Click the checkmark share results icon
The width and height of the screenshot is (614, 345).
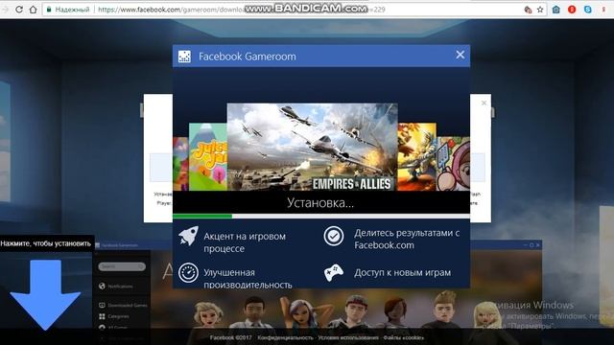[334, 236]
